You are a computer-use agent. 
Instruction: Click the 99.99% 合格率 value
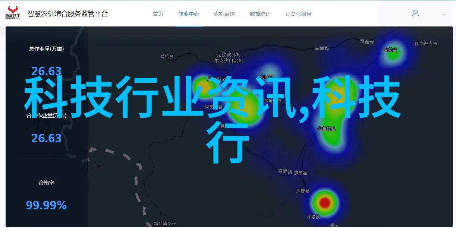[x=46, y=205]
